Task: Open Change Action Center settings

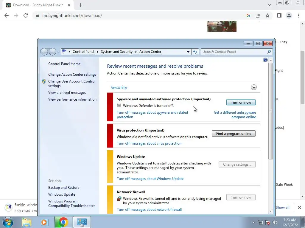Action: 72,75
